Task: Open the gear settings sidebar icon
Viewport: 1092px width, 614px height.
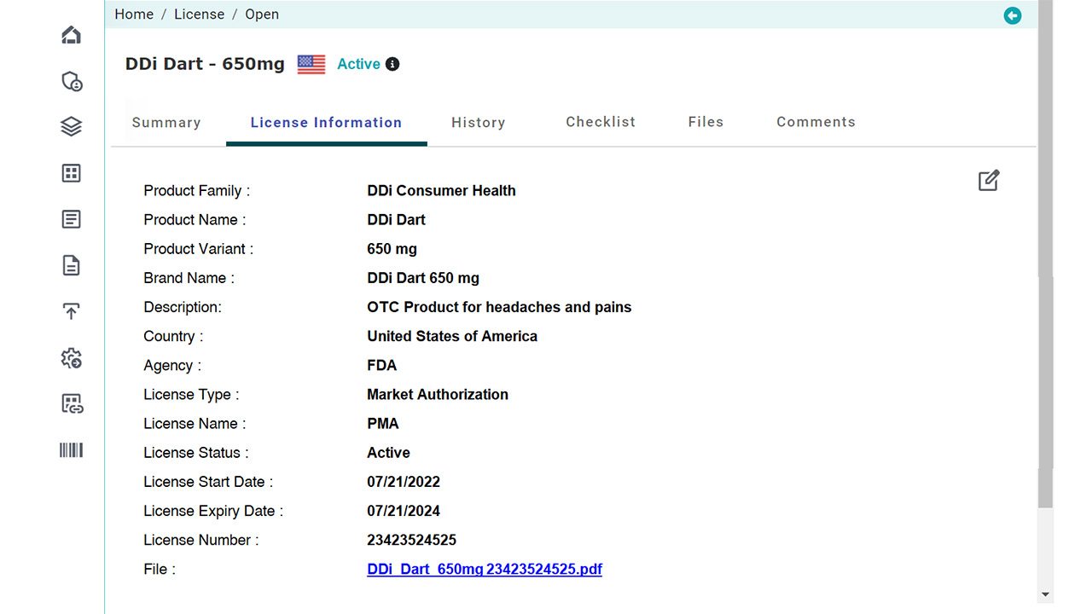Action: point(72,358)
